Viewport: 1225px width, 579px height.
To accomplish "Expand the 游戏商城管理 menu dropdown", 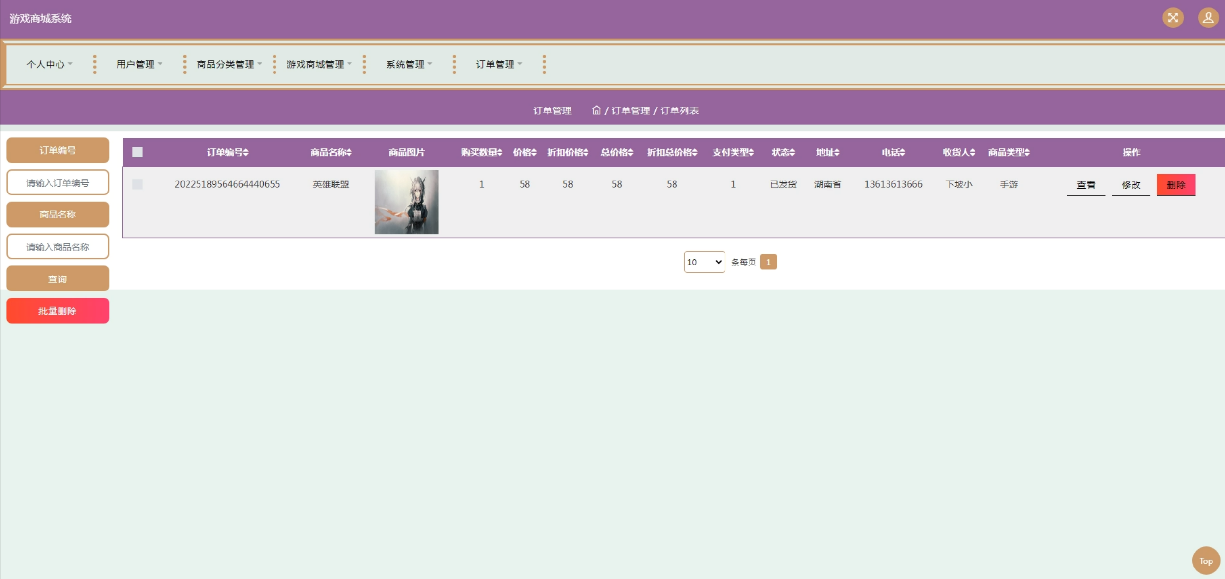I will tap(319, 64).
